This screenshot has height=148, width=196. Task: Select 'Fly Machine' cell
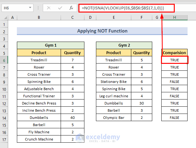tap(39, 132)
